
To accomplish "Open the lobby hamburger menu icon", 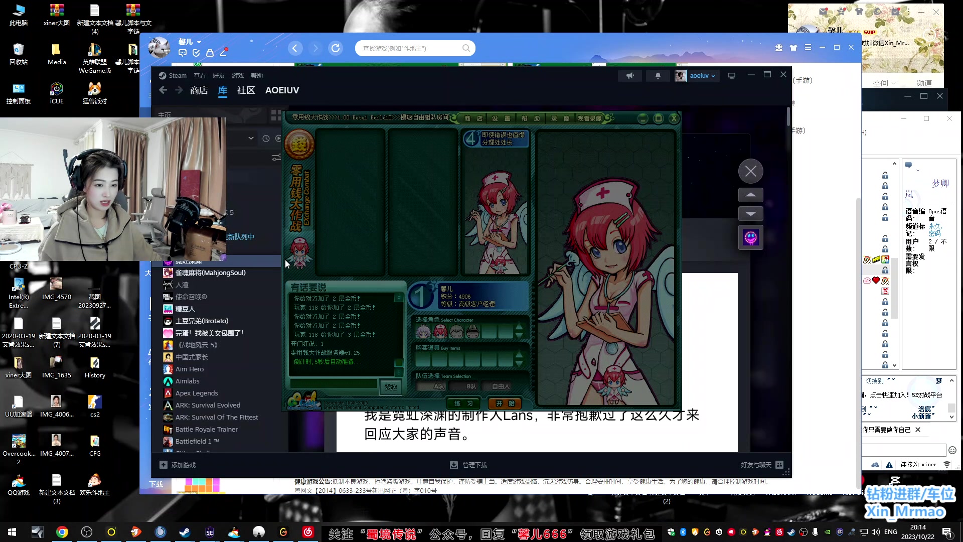I will pos(808,48).
